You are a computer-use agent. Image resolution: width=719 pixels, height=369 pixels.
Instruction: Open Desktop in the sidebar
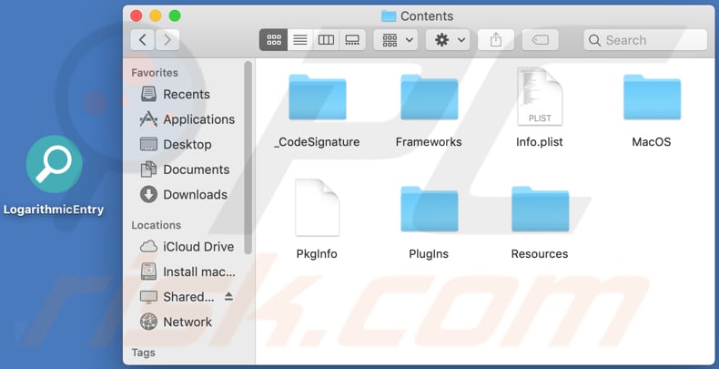click(x=186, y=144)
